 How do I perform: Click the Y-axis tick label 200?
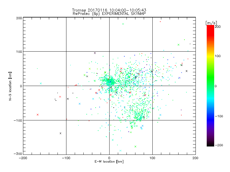point(19,18)
